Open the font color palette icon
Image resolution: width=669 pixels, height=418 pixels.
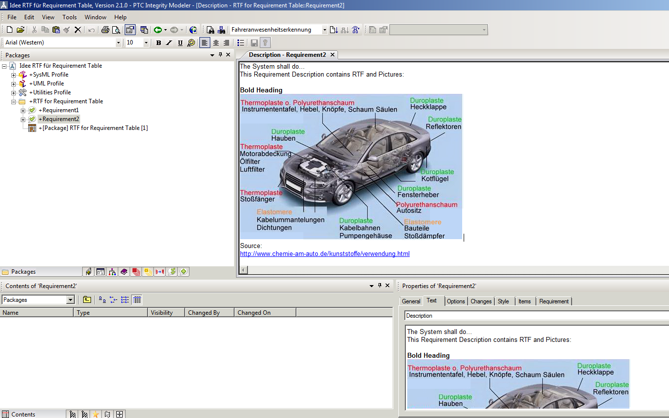[x=191, y=43]
